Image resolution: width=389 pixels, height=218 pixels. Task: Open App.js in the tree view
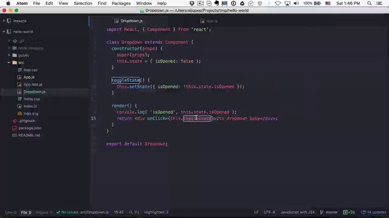click(29, 77)
